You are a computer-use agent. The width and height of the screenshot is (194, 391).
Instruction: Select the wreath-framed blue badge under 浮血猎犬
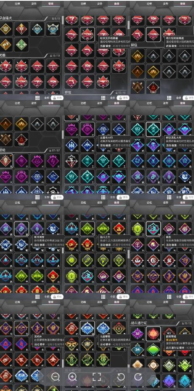click(53, 29)
